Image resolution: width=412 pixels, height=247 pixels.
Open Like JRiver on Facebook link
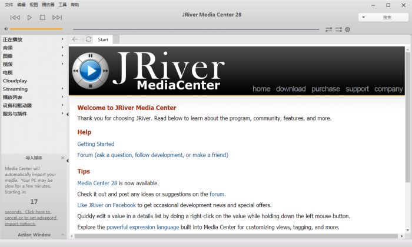107,205
